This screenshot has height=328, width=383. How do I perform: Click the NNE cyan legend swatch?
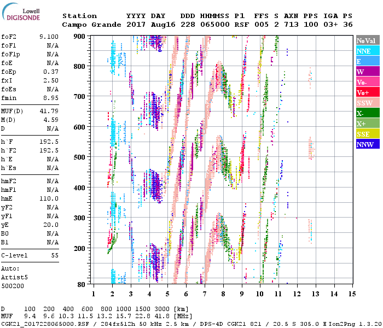[366, 51]
